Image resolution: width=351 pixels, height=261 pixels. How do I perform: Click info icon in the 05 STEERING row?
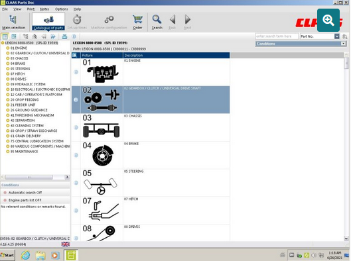[x=76, y=183]
